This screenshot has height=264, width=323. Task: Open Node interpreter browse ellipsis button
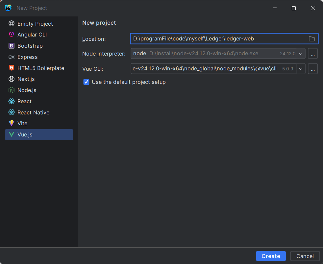313,54
